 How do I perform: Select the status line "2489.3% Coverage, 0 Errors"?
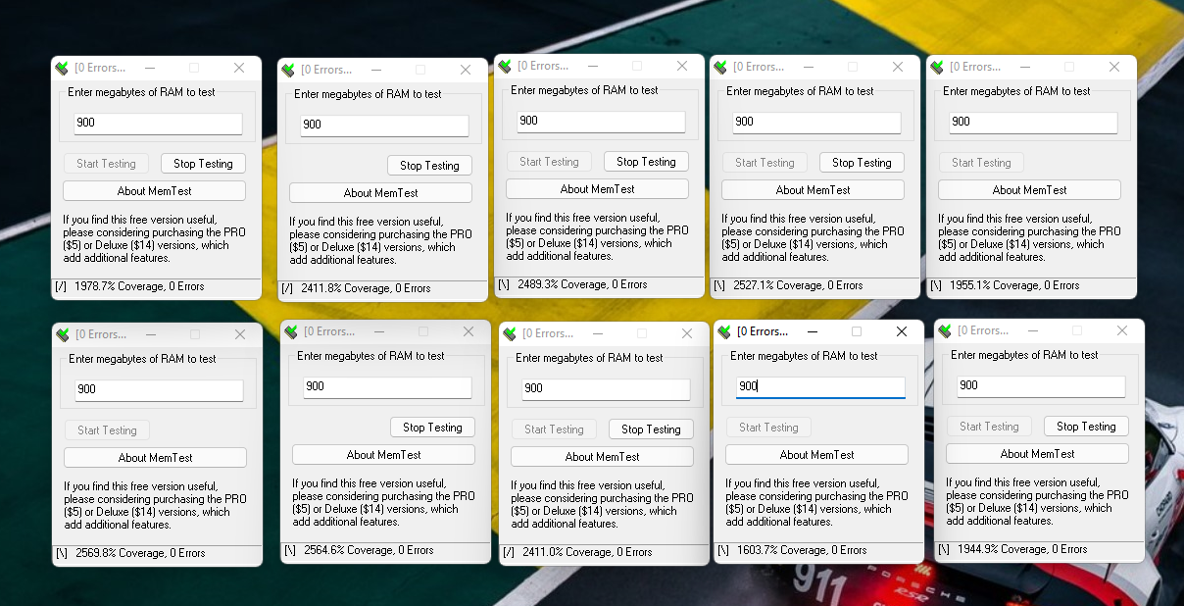coord(582,284)
